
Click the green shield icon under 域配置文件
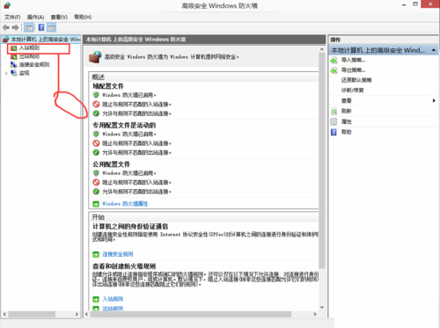96,95
